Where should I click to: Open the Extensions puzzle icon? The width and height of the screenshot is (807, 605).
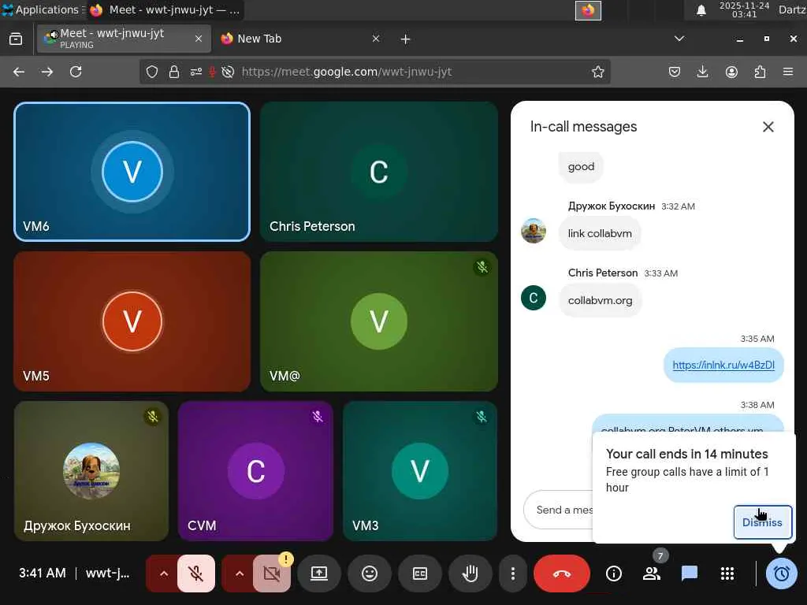point(760,72)
